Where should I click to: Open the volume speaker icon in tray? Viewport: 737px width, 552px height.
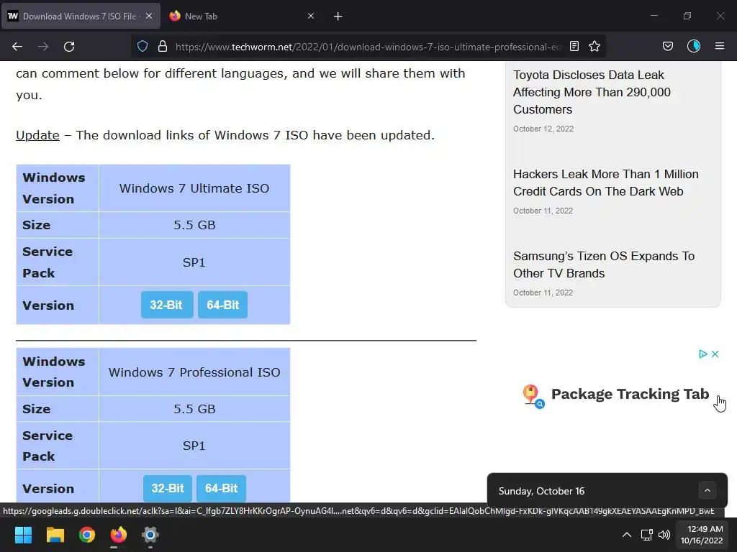tap(664, 535)
